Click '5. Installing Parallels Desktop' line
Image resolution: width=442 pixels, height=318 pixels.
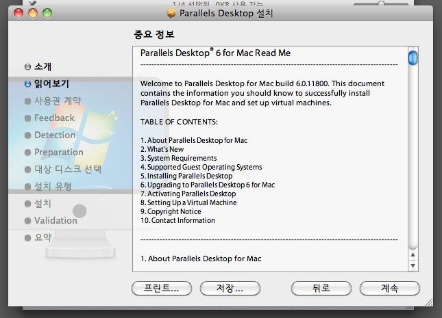click(186, 176)
